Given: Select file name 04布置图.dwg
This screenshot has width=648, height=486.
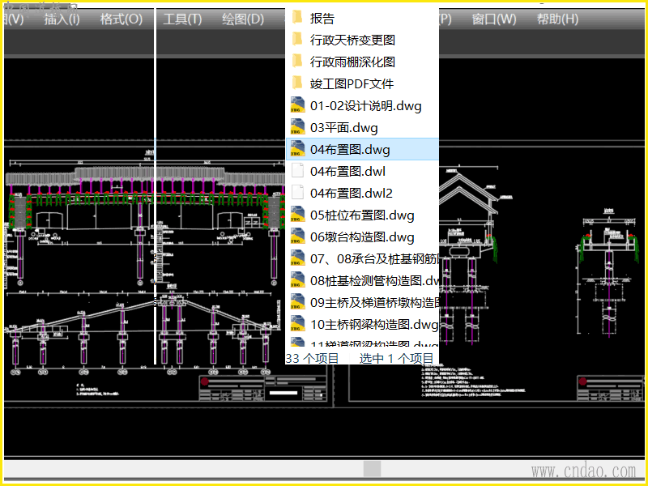Looking at the screenshot, I should [350, 150].
